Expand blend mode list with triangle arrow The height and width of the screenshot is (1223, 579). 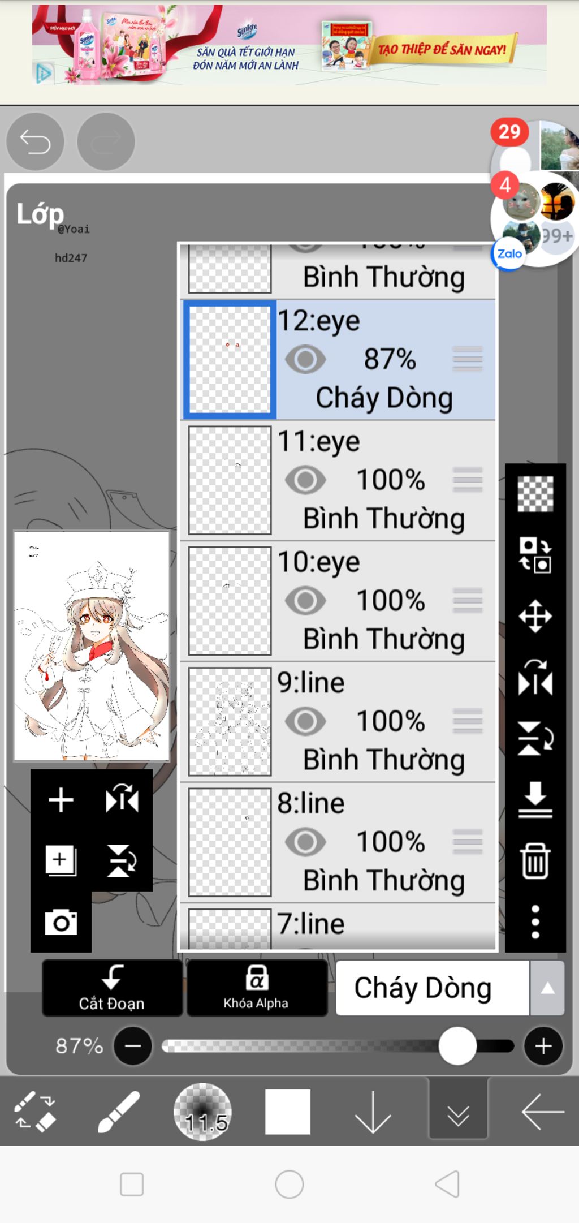[547, 988]
